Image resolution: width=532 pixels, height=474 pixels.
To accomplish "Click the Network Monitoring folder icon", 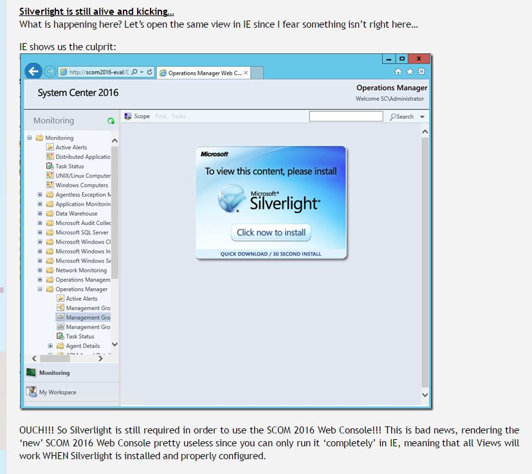I will tap(50, 270).
